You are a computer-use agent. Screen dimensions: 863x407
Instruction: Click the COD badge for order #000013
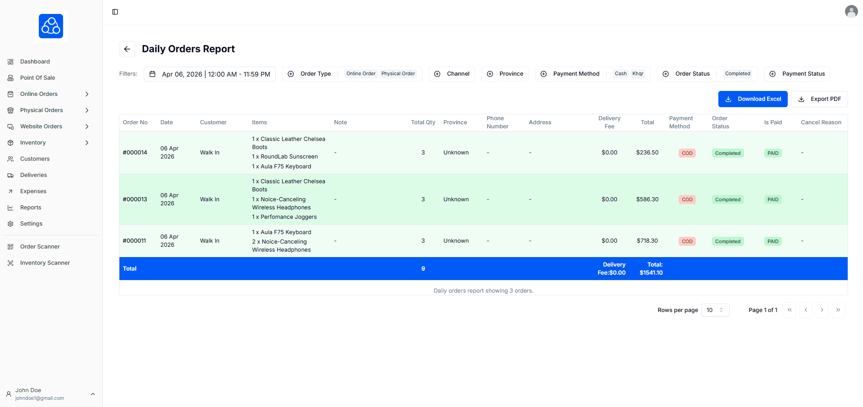tap(687, 199)
